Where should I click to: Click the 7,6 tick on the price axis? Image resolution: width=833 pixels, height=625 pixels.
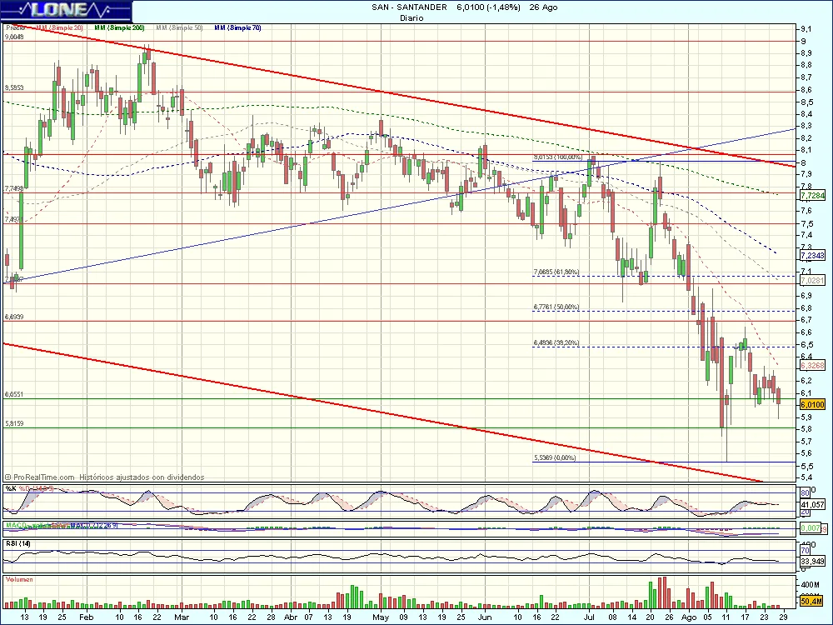pyautogui.click(x=806, y=211)
